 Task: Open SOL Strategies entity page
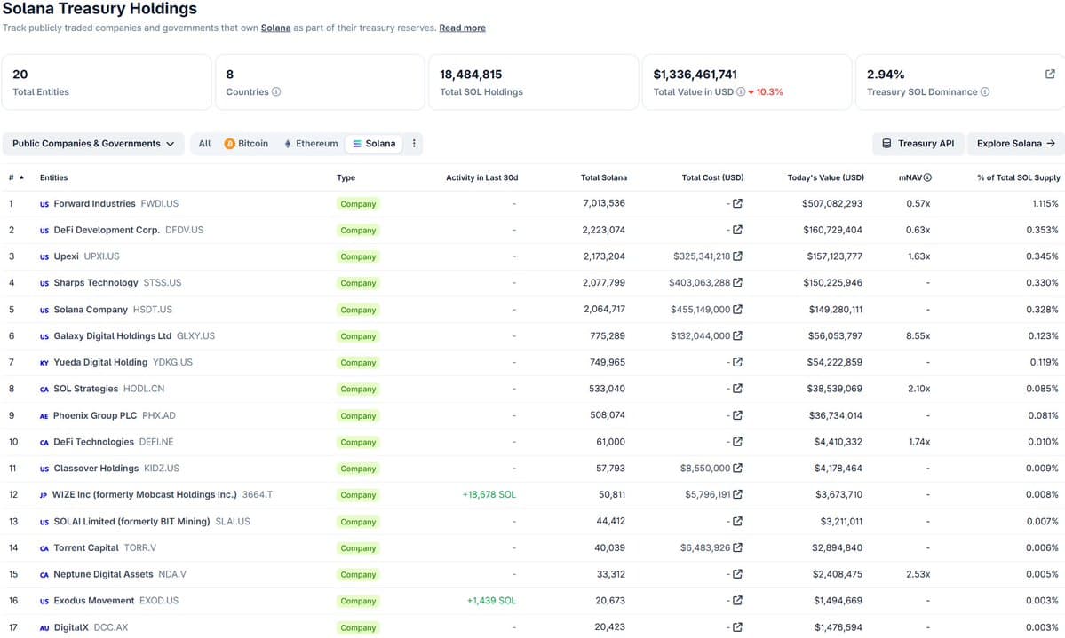coord(85,389)
